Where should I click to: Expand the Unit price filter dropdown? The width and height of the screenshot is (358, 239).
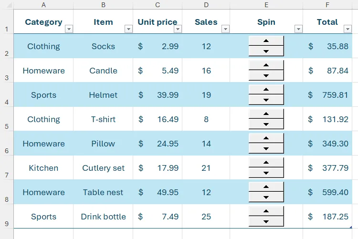click(x=178, y=29)
